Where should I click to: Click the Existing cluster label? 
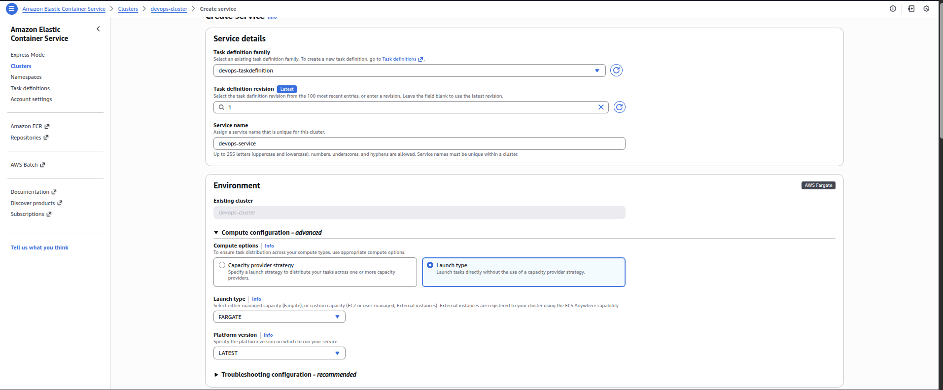233,201
